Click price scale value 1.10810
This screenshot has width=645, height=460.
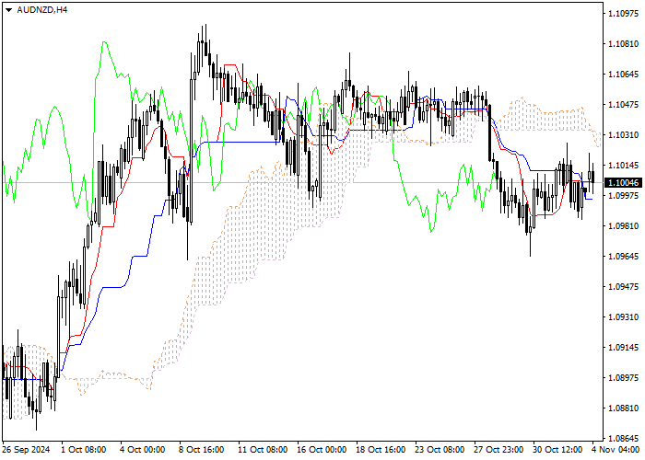point(623,44)
